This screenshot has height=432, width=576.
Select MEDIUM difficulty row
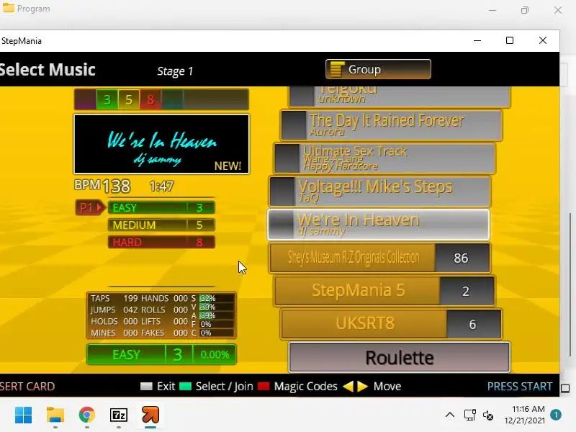[x=161, y=225]
